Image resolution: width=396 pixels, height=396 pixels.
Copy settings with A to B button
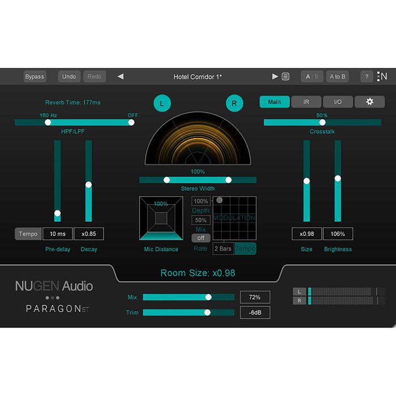(338, 76)
